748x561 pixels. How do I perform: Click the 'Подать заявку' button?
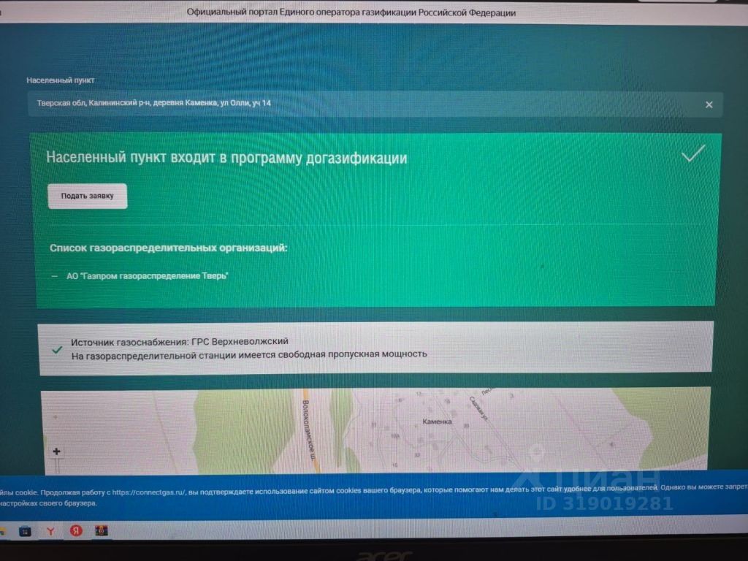[88, 196]
